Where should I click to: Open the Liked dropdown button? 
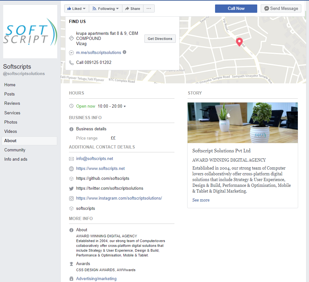click(77, 9)
